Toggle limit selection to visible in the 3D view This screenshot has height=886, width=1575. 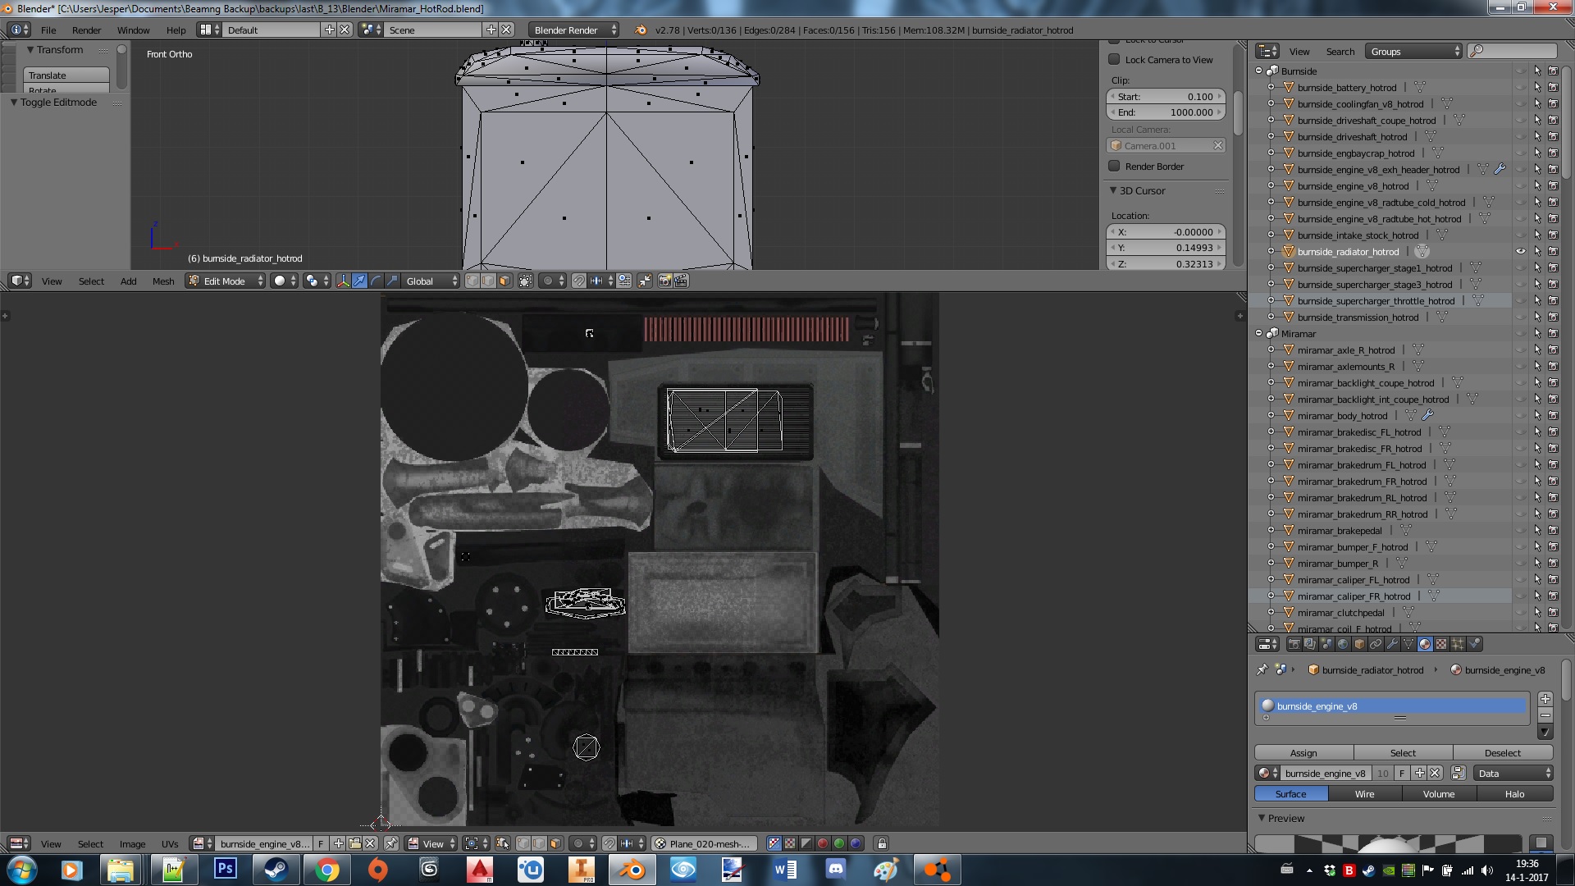pyautogui.click(x=526, y=281)
